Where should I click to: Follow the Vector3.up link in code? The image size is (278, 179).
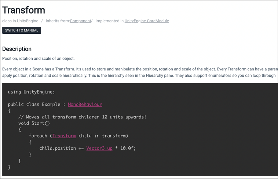tap(99, 148)
